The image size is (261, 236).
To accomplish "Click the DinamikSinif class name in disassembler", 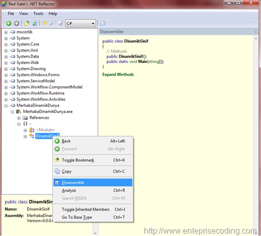I will 136,41.
